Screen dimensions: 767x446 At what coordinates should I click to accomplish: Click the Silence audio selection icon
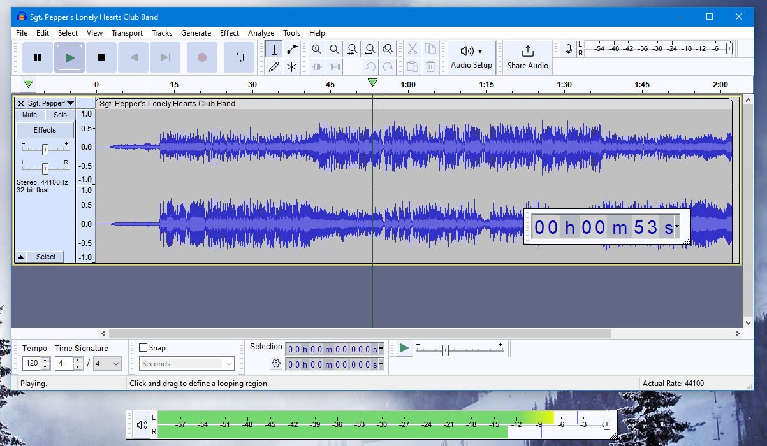tap(335, 66)
